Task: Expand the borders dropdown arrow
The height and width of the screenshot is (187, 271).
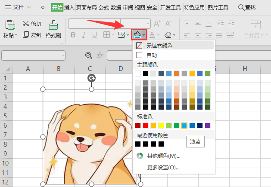Action: (113, 35)
